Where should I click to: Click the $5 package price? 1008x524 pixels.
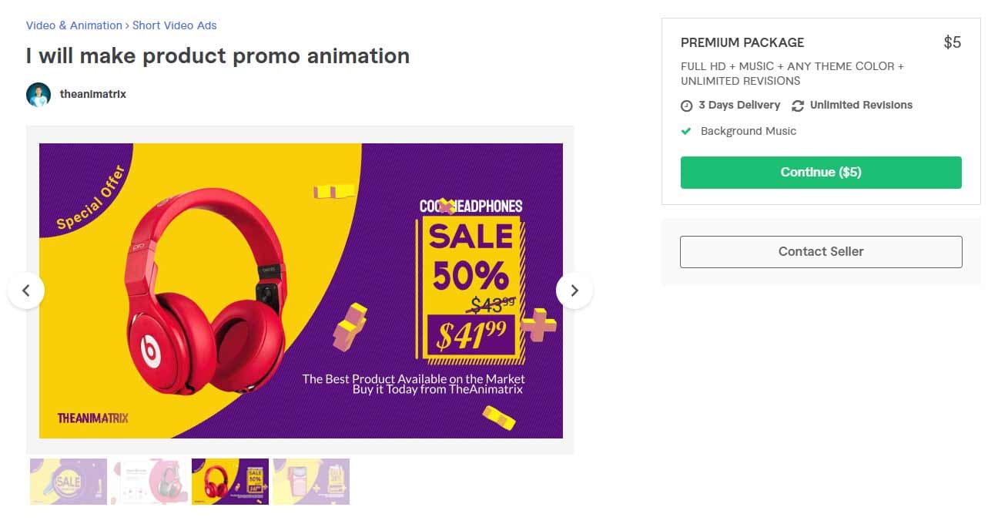pos(953,42)
